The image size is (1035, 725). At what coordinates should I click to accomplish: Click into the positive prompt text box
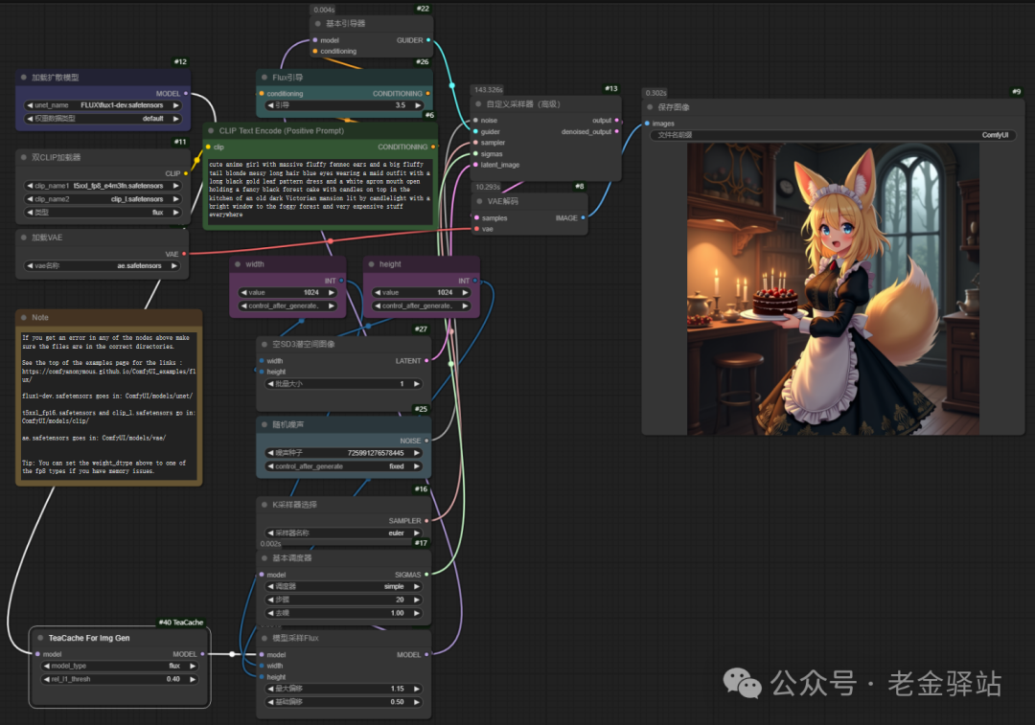tap(319, 190)
